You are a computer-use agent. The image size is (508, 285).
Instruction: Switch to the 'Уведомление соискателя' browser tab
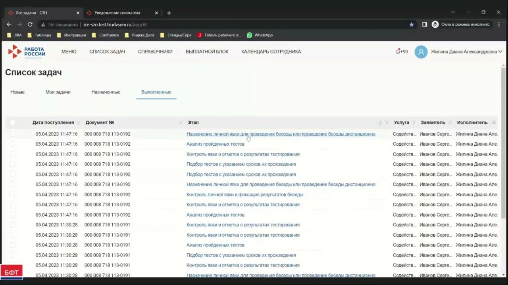pyautogui.click(x=117, y=13)
